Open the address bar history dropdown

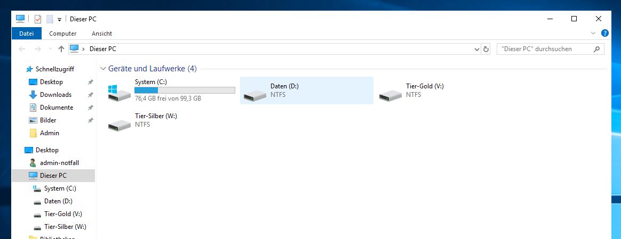coord(477,50)
